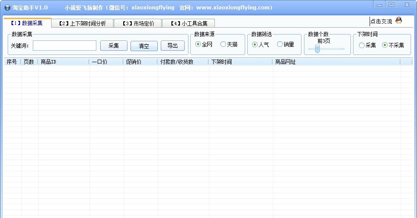Sort by 付款数/收货数 column header
Screen dimensions: 417x218
pos(182,62)
